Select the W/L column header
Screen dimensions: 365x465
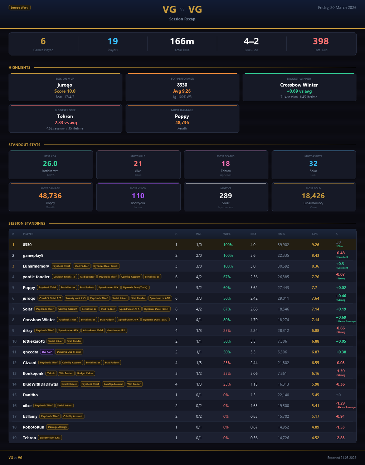[199, 234]
